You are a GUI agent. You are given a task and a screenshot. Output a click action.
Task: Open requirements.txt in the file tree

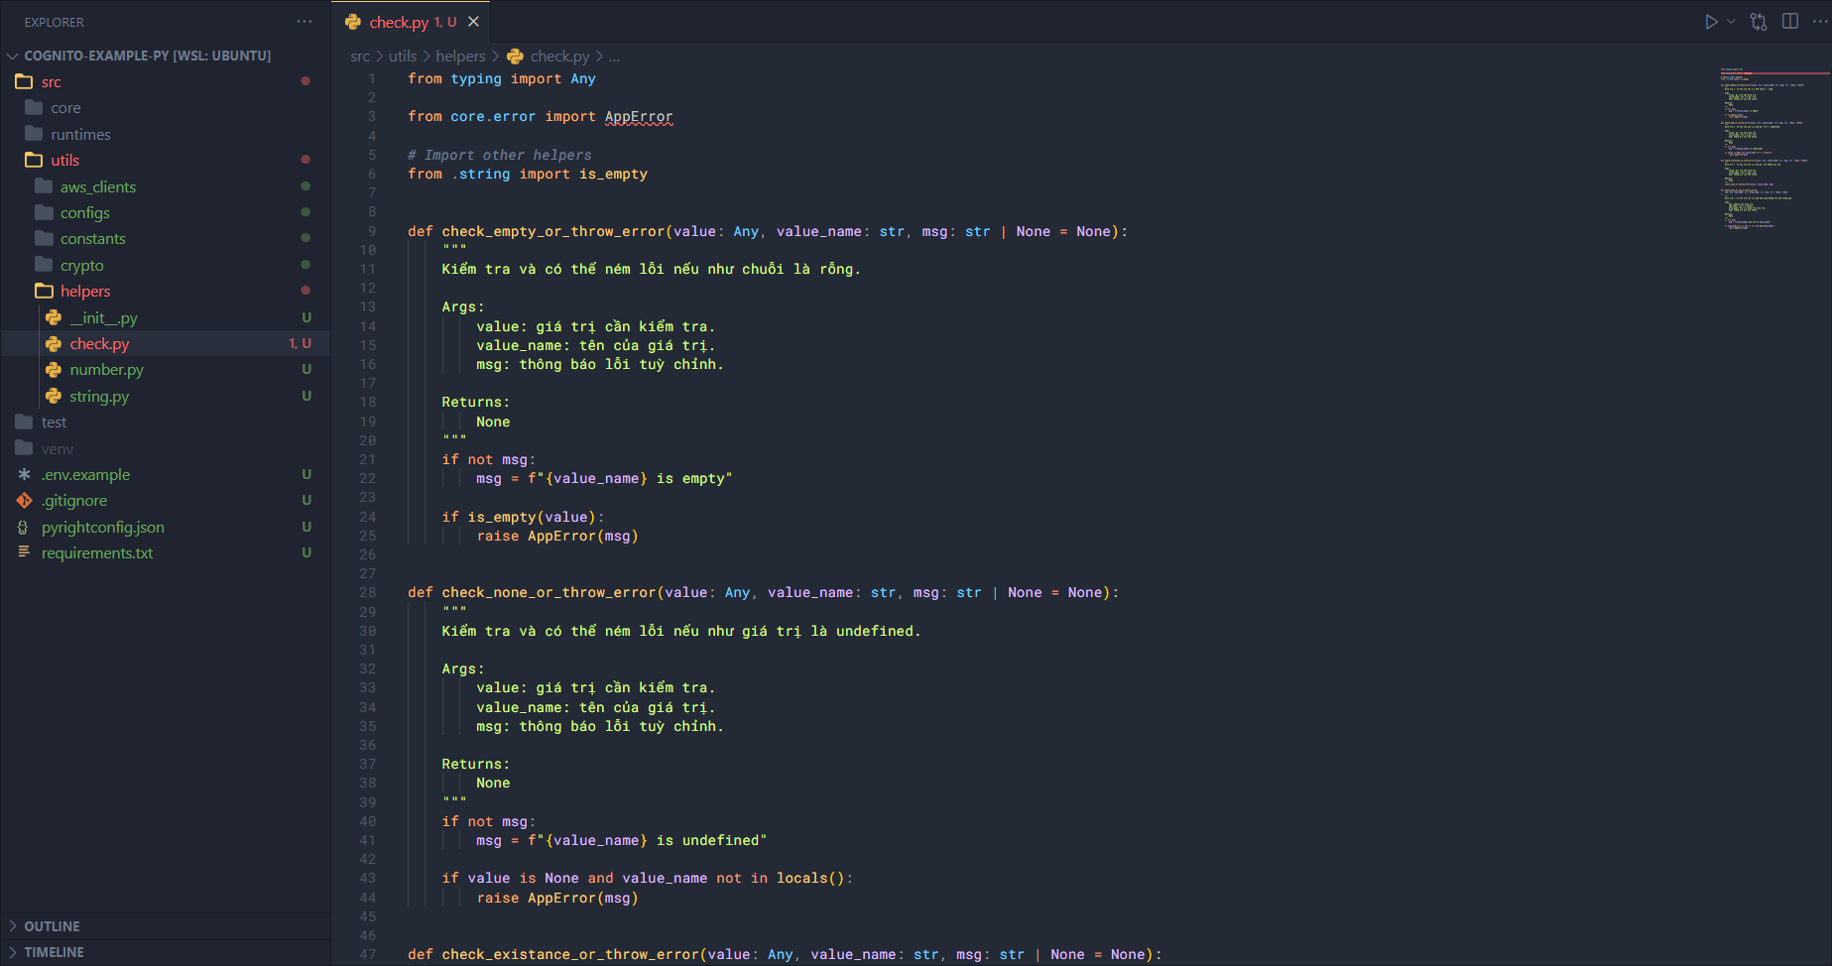tap(97, 553)
